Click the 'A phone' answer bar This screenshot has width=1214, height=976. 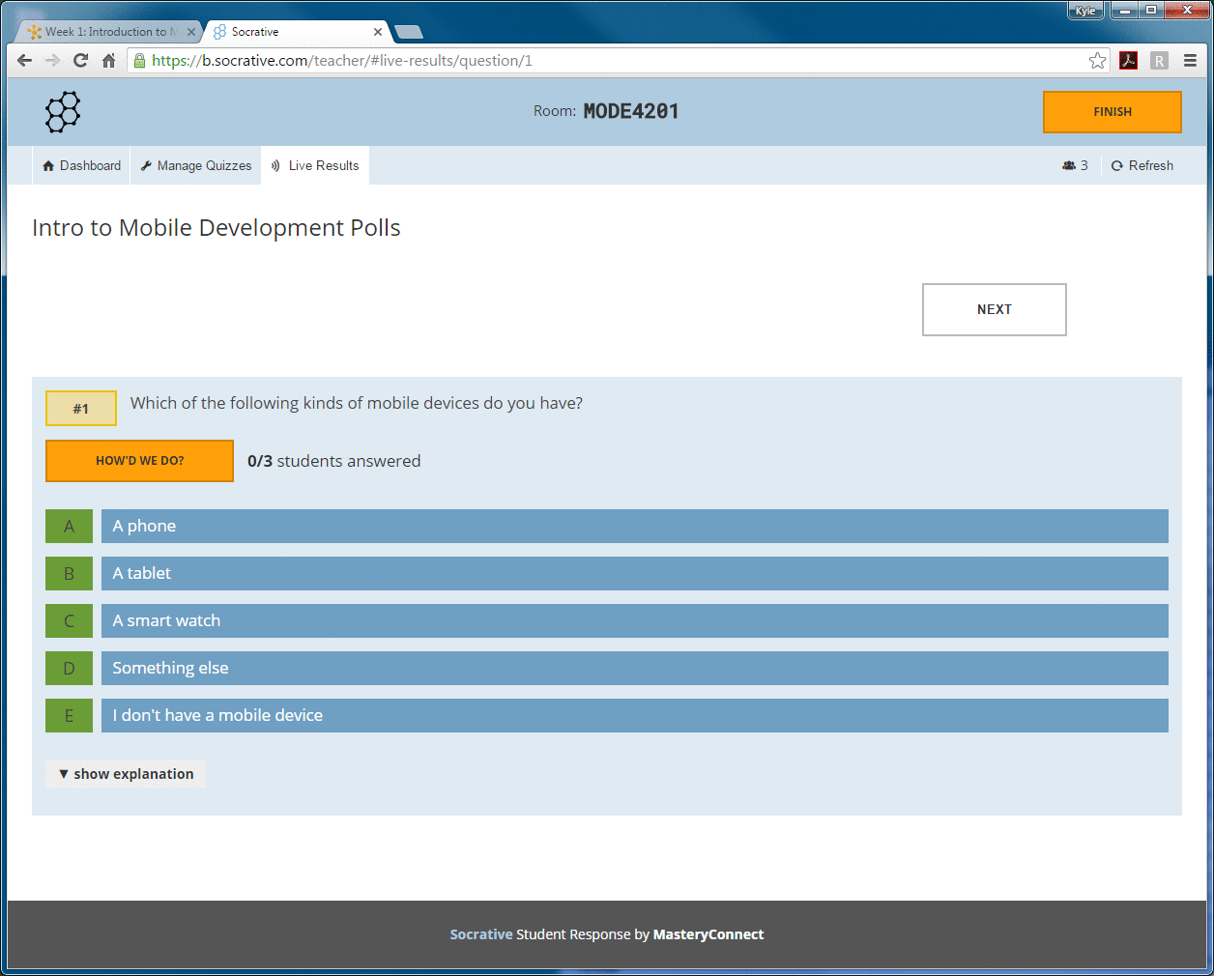pyautogui.click(x=635, y=527)
